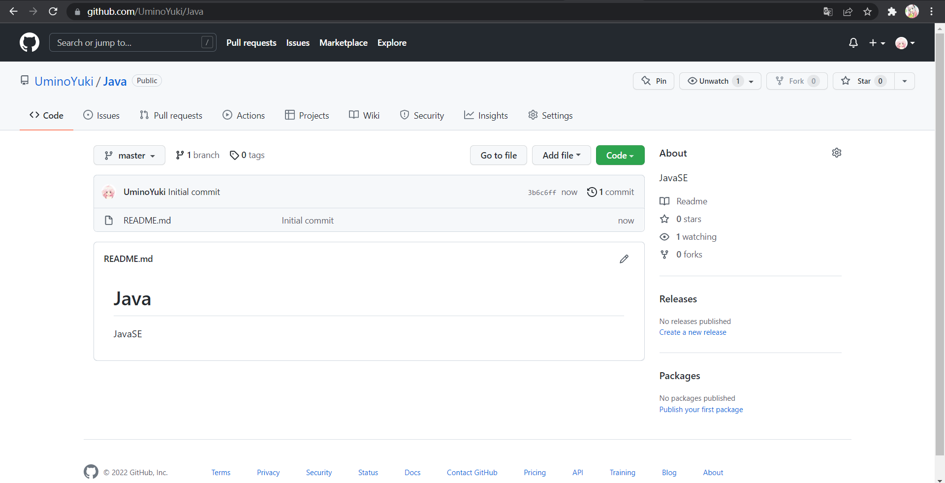The image size is (945, 483).
Task: Reload the page with the refresh icon
Action: pos(53,11)
